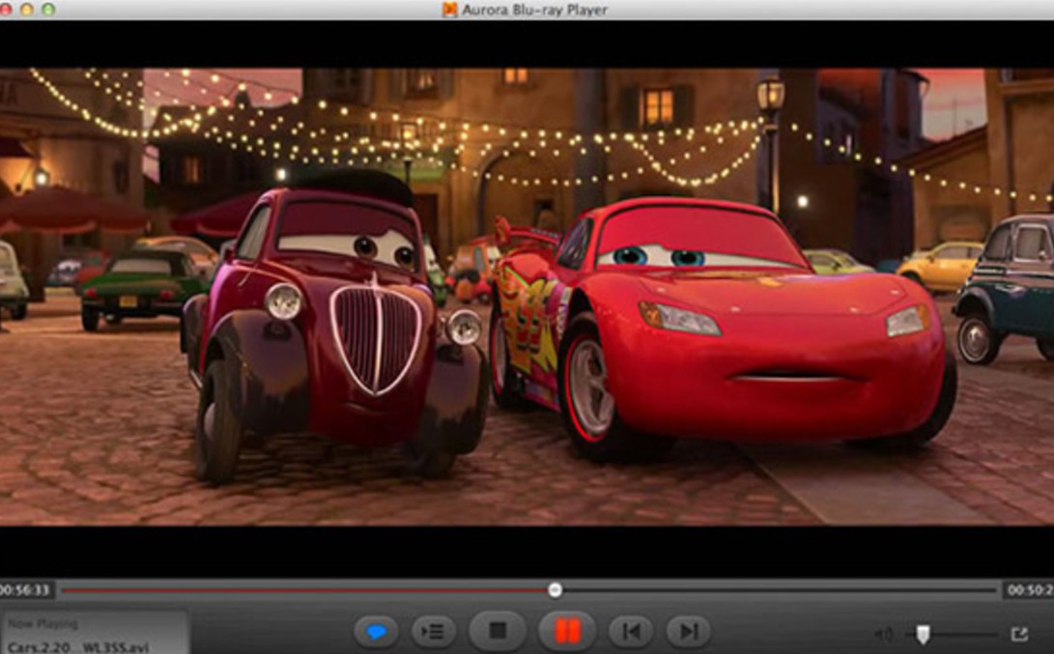Image resolution: width=1054 pixels, height=654 pixels.
Task: Click the elapsed time 00:56:33
Action: tap(25, 590)
